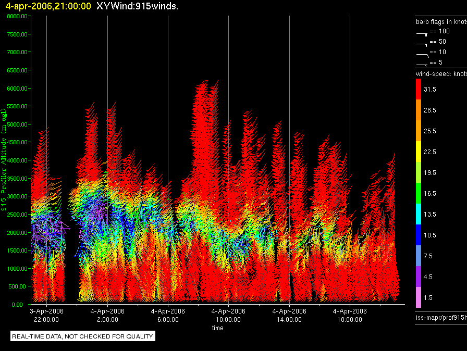Click the '== 10' barb legend value
Screen dimensions: 467x351
point(438,52)
